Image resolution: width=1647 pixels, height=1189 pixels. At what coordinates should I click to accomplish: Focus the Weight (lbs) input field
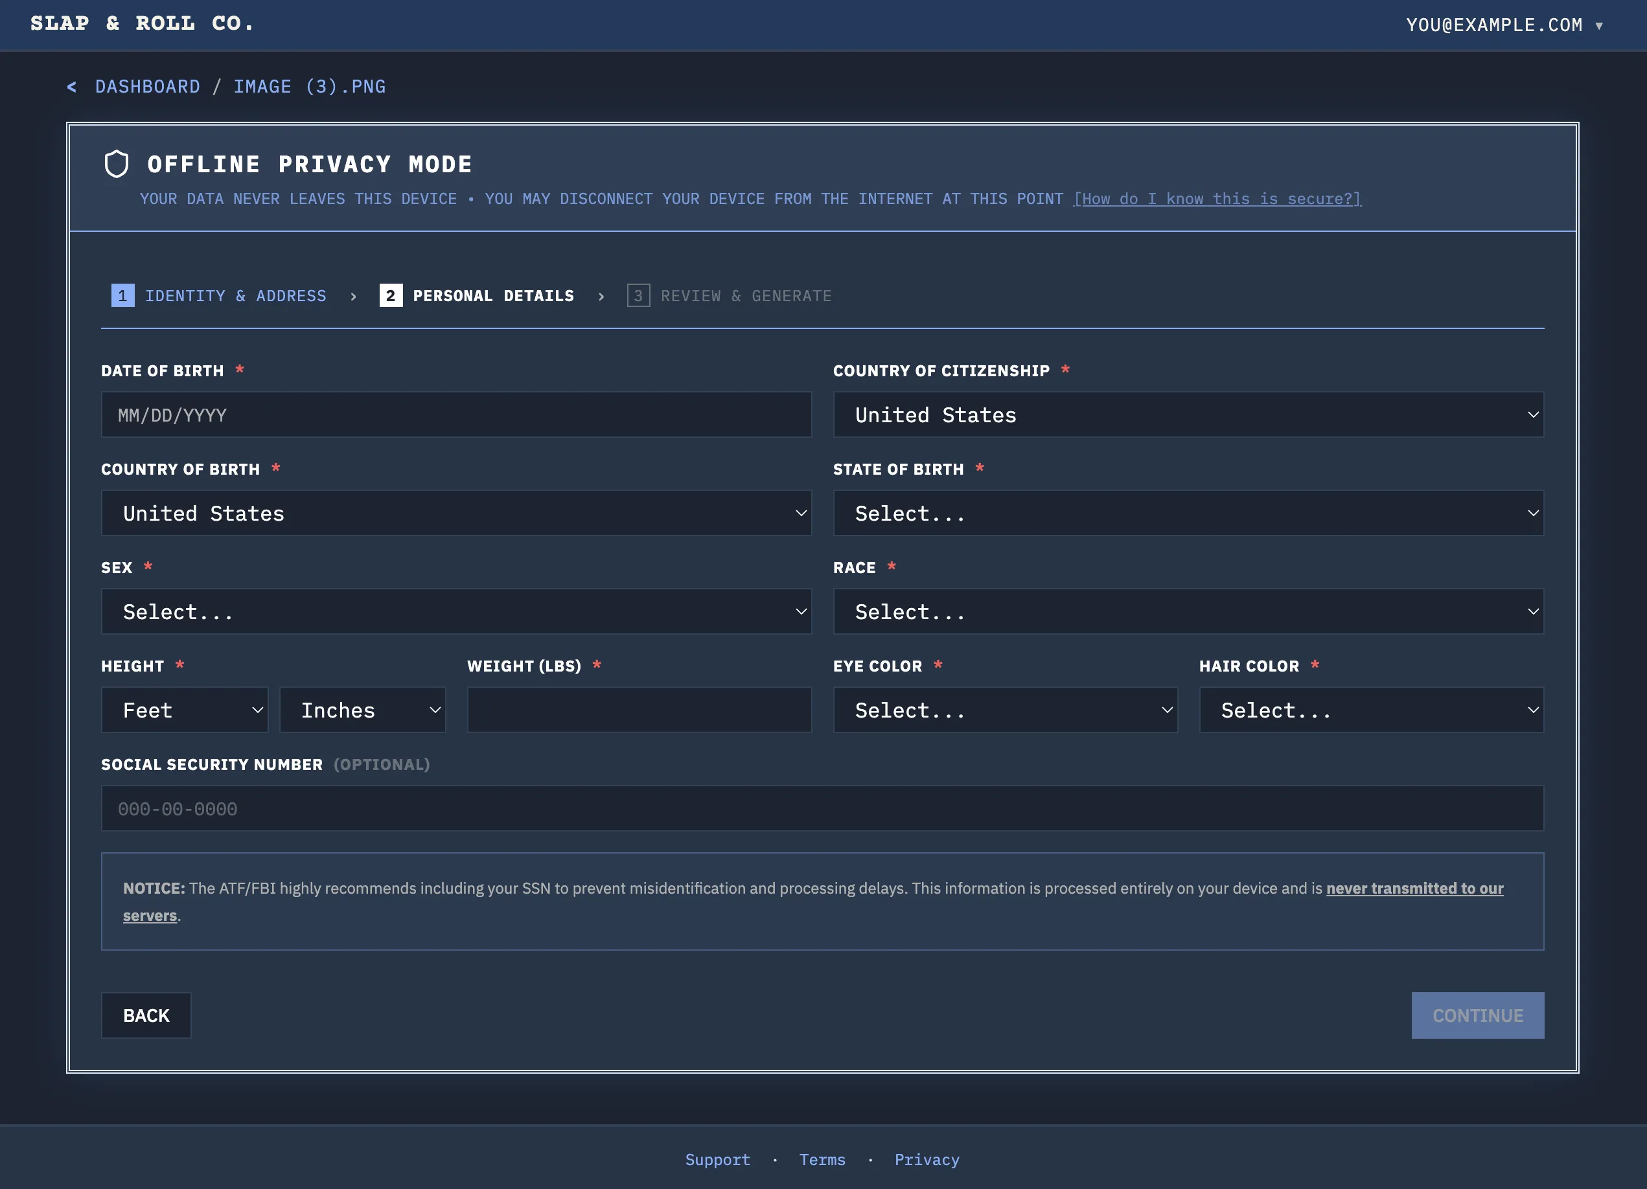click(x=639, y=710)
